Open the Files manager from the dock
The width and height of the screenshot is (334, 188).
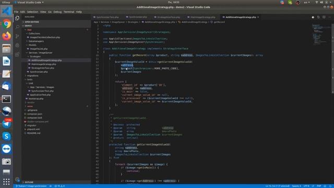point(6,49)
